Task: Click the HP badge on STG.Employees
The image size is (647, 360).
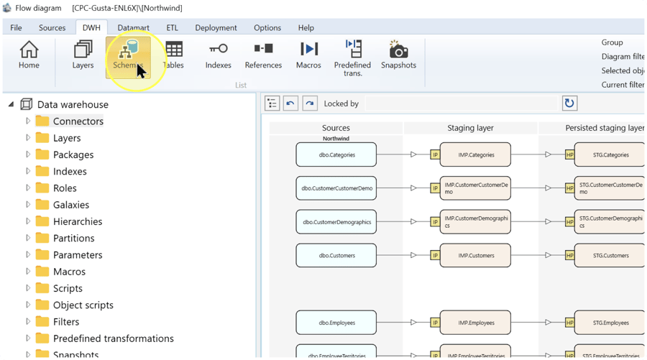Action: pyautogui.click(x=569, y=323)
